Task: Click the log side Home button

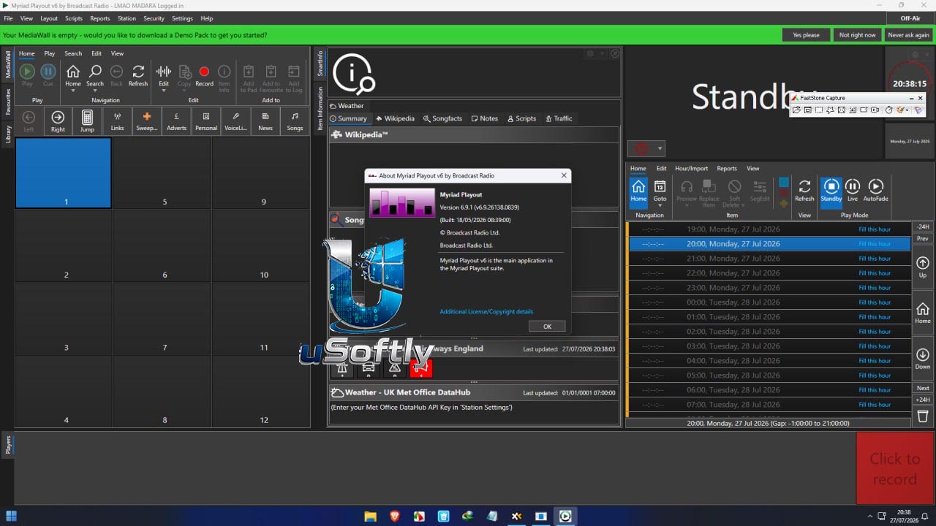Action: tap(923, 313)
